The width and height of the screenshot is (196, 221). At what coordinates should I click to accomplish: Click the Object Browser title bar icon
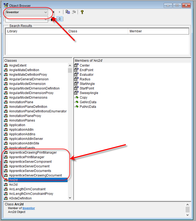(x=6, y=5)
